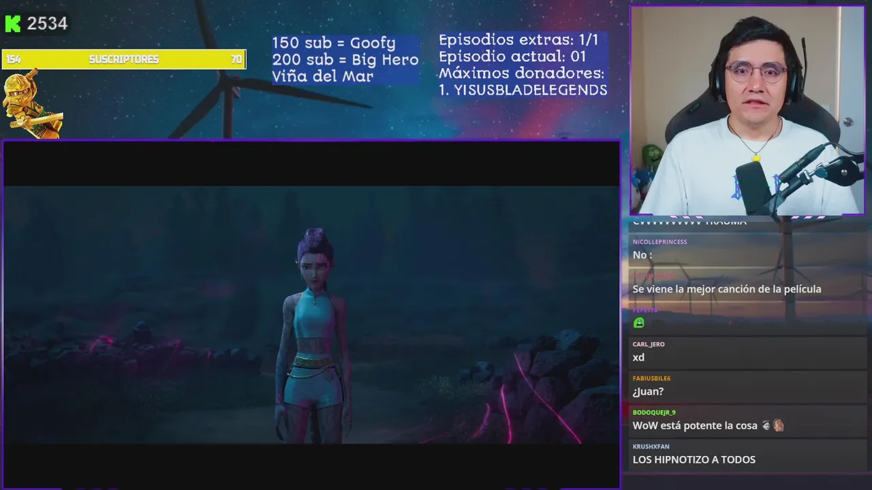Click the subscriber count 154 on bar

[x=13, y=59]
